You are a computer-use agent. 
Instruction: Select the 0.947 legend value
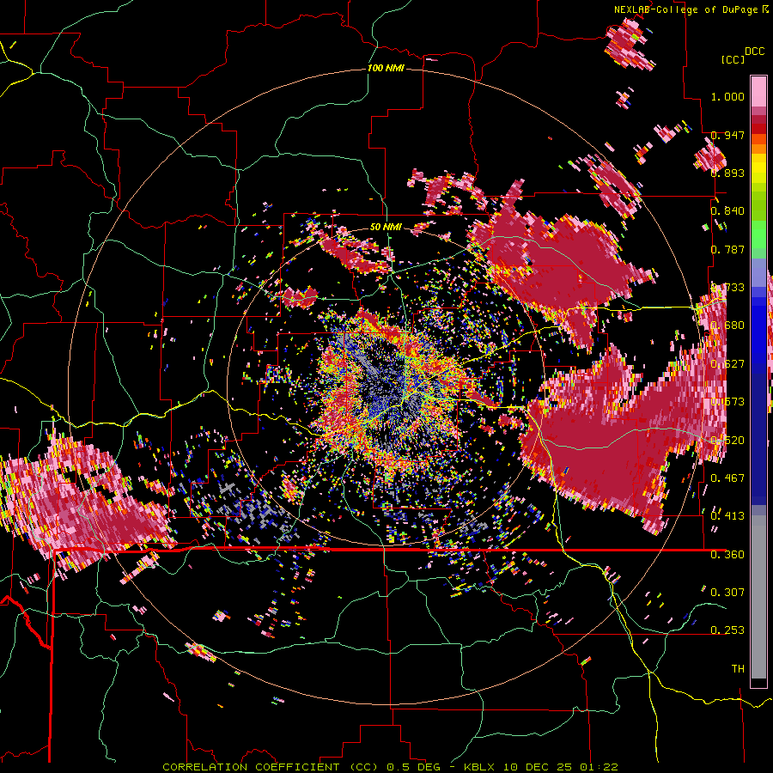tap(727, 135)
